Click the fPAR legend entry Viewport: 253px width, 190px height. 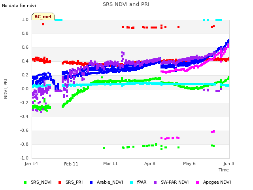[x=138, y=182]
